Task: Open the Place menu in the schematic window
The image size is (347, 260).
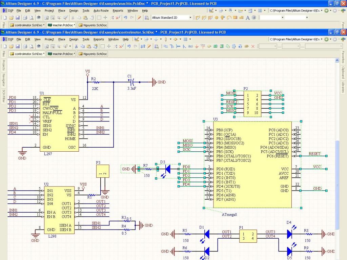Action: 62,39
